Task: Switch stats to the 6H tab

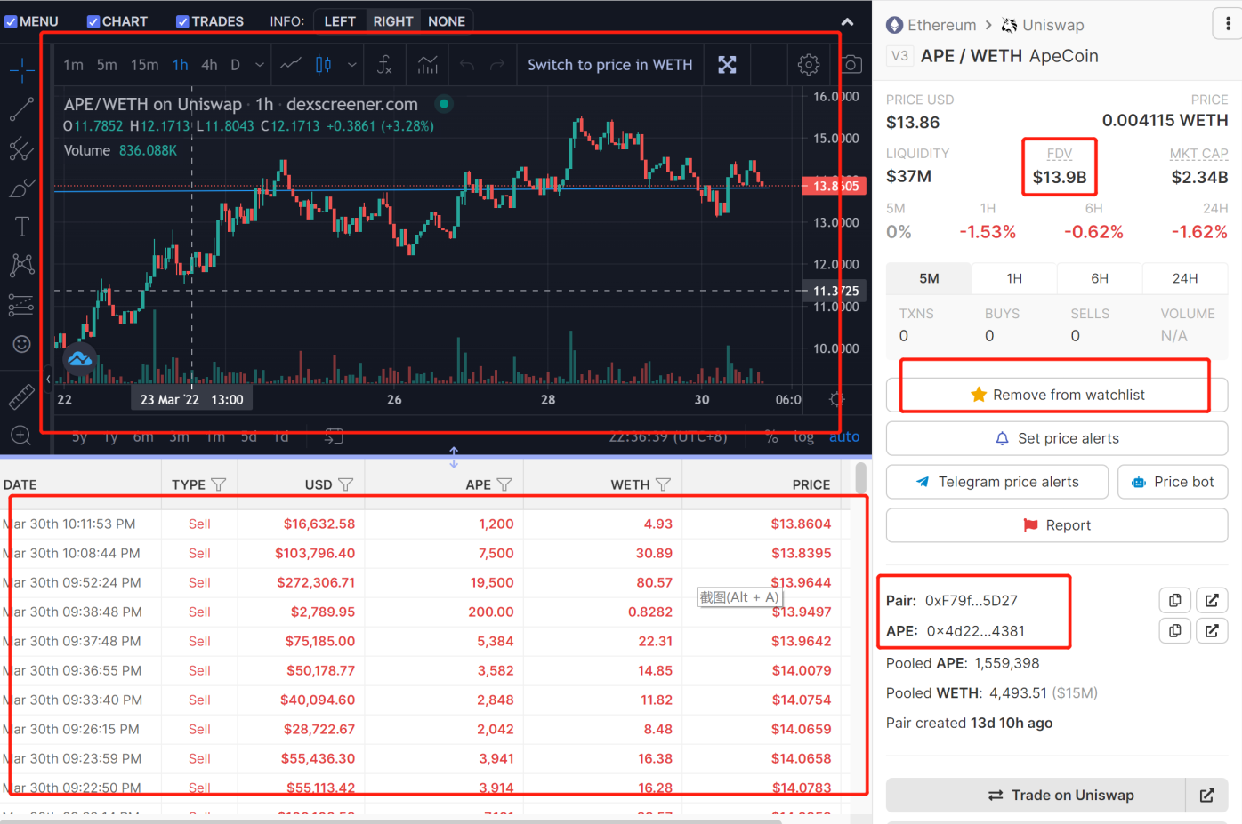Action: (1100, 278)
